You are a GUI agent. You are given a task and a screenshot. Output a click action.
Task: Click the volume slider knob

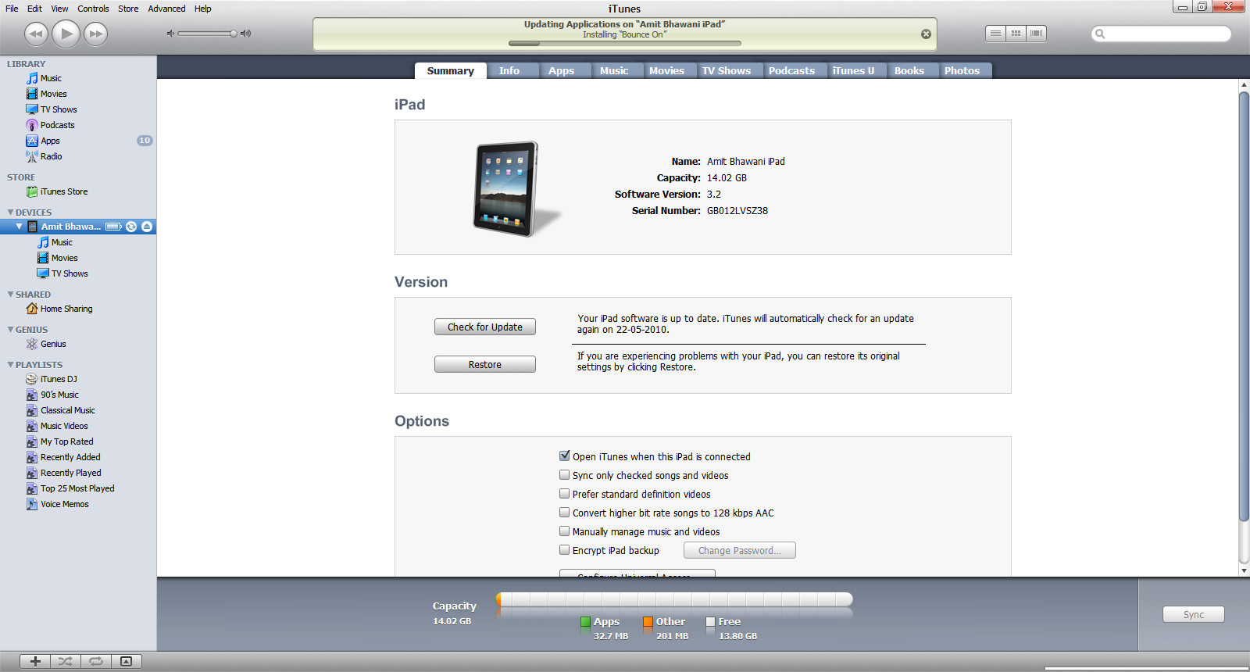(233, 34)
